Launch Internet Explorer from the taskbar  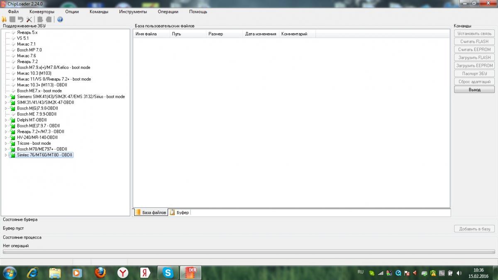pos(33,273)
